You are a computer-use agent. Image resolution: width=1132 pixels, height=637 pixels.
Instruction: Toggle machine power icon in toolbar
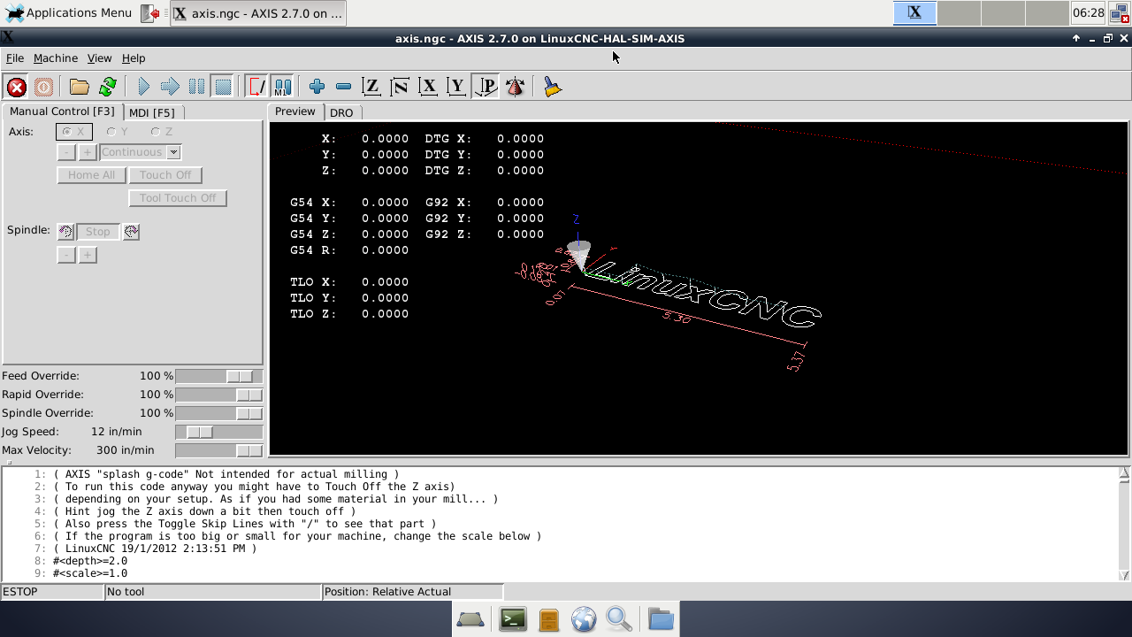click(43, 87)
